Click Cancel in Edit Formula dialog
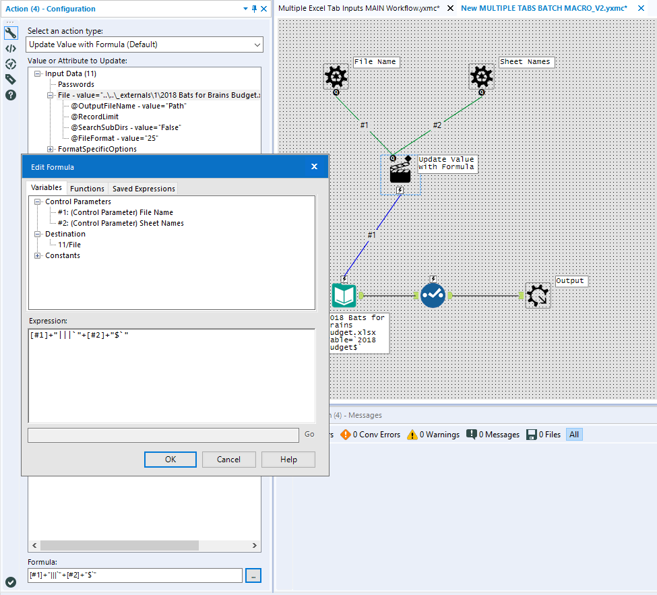Image resolution: width=657 pixels, height=595 pixels. click(x=228, y=460)
